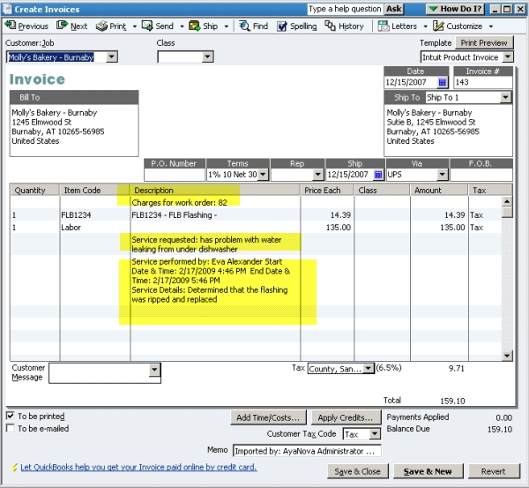Open the Rep dropdown
The height and width of the screenshot is (488, 529).
coord(317,175)
